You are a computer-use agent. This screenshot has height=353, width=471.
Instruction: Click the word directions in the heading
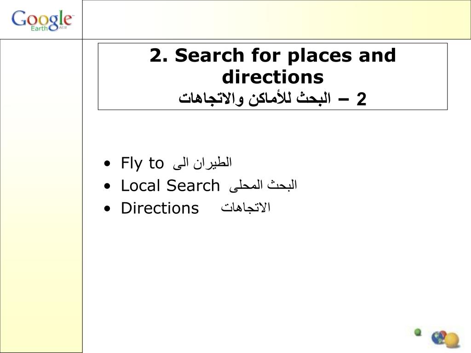(273, 77)
